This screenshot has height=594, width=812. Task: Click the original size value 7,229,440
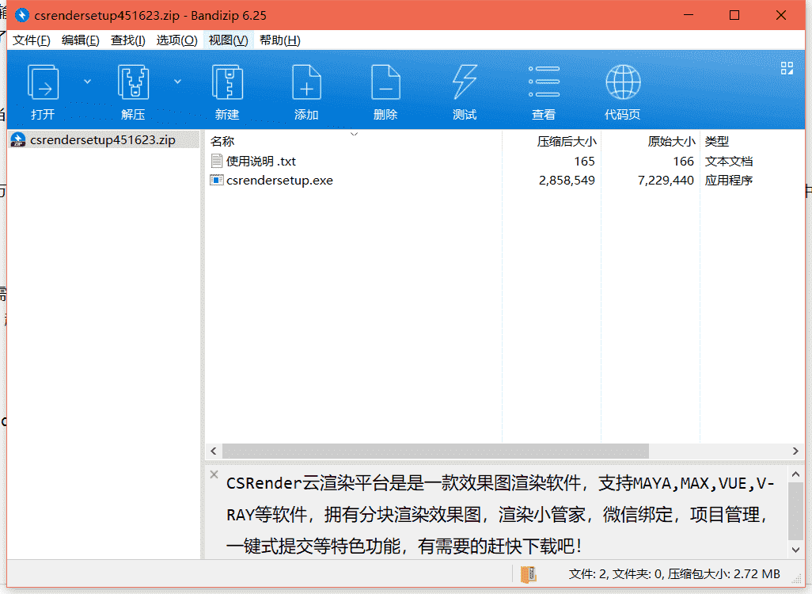click(x=666, y=181)
